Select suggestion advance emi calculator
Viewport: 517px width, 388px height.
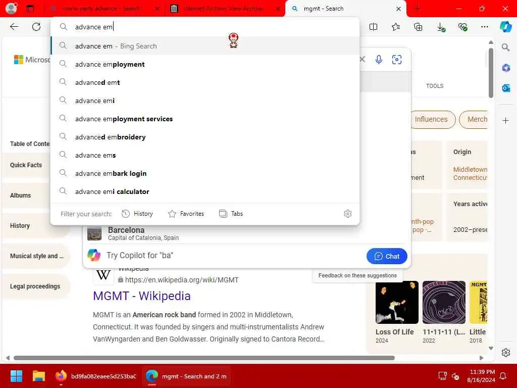tap(205, 191)
